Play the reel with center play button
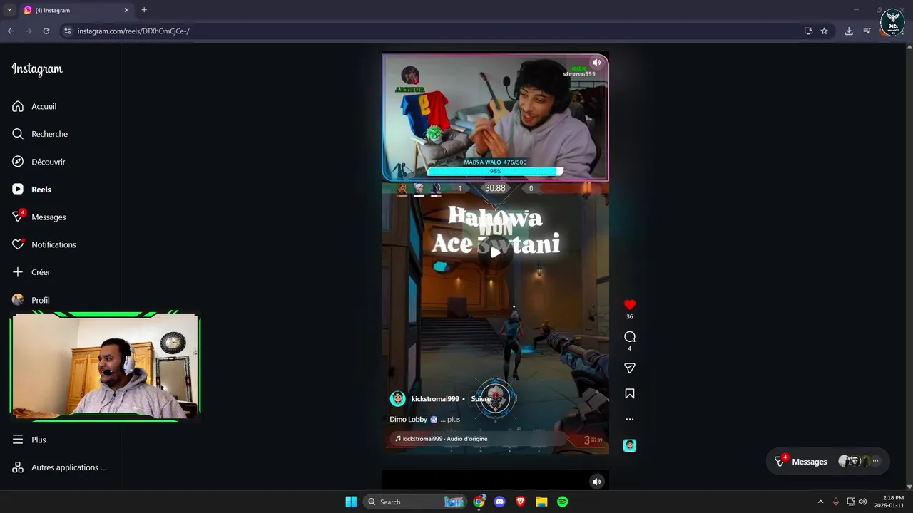 point(495,252)
